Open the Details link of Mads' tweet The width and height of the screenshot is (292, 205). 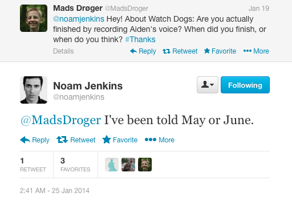tap(63, 51)
